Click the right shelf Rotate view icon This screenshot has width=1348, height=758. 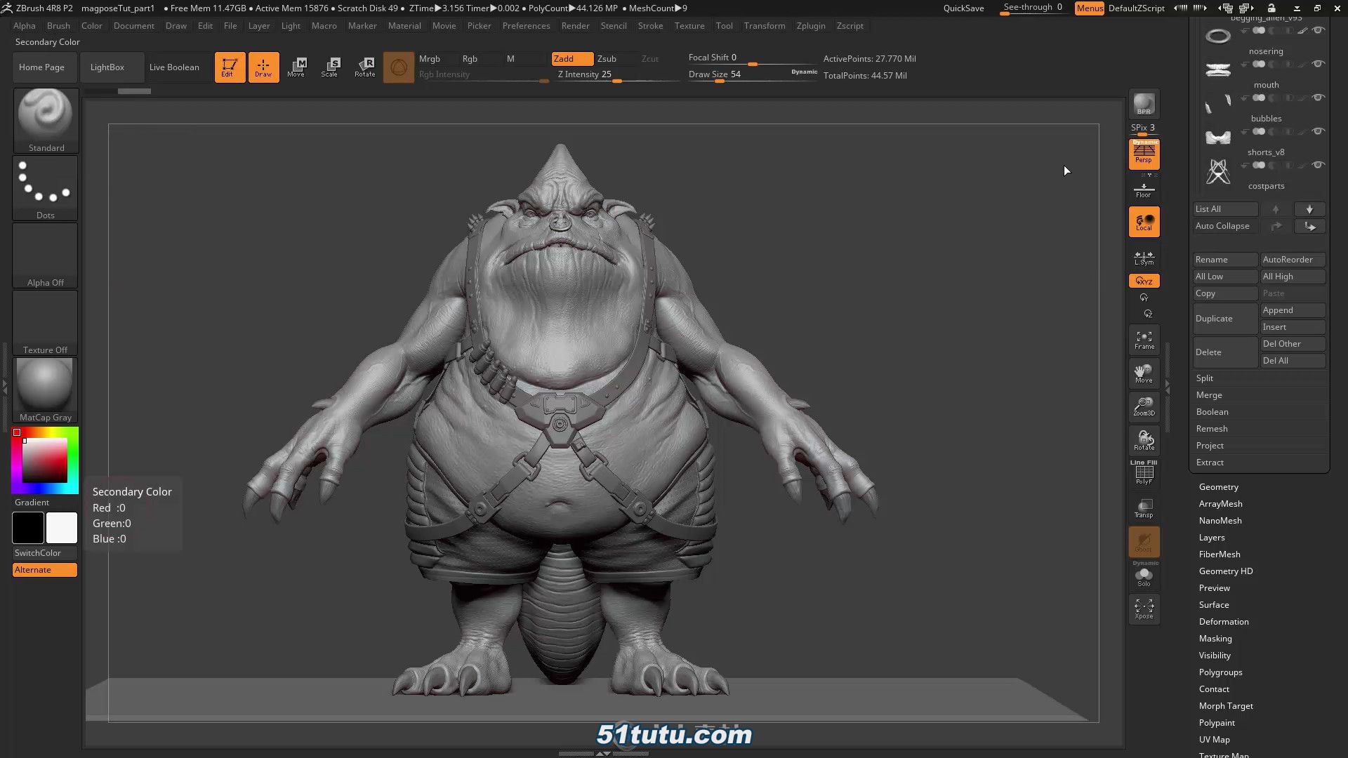pyautogui.click(x=1144, y=441)
